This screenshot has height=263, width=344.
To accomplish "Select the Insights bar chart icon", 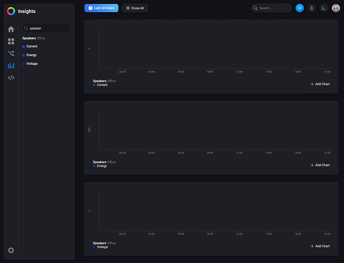I will pyautogui.click(x=11, y=65).
